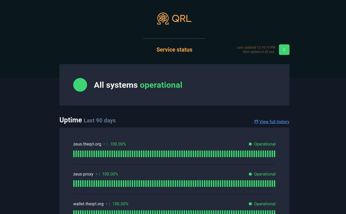Viewport: 346px width, 214px height.
Task: Click the large green All systems operational indicator
Action: click(80, 85)
